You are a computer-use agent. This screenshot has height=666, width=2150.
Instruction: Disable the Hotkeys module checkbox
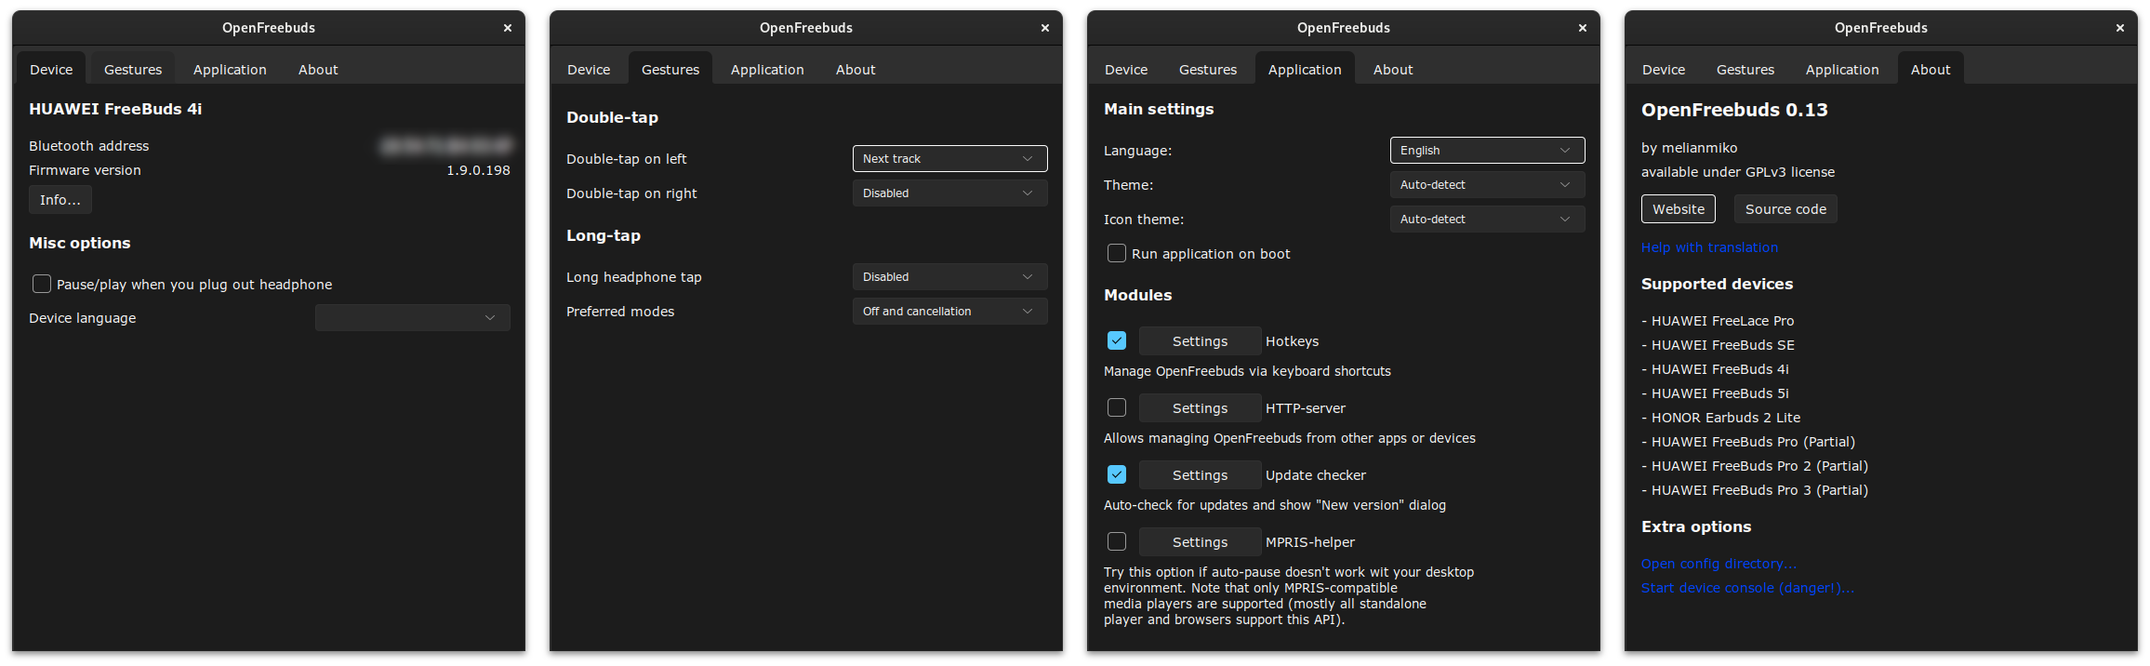click(x=1117, y=340)
